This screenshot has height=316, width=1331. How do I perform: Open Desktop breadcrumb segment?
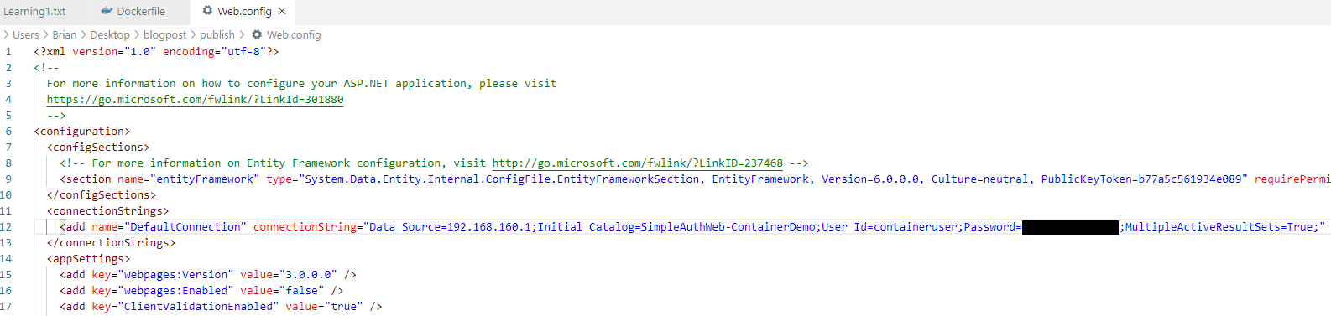[110, 35]
